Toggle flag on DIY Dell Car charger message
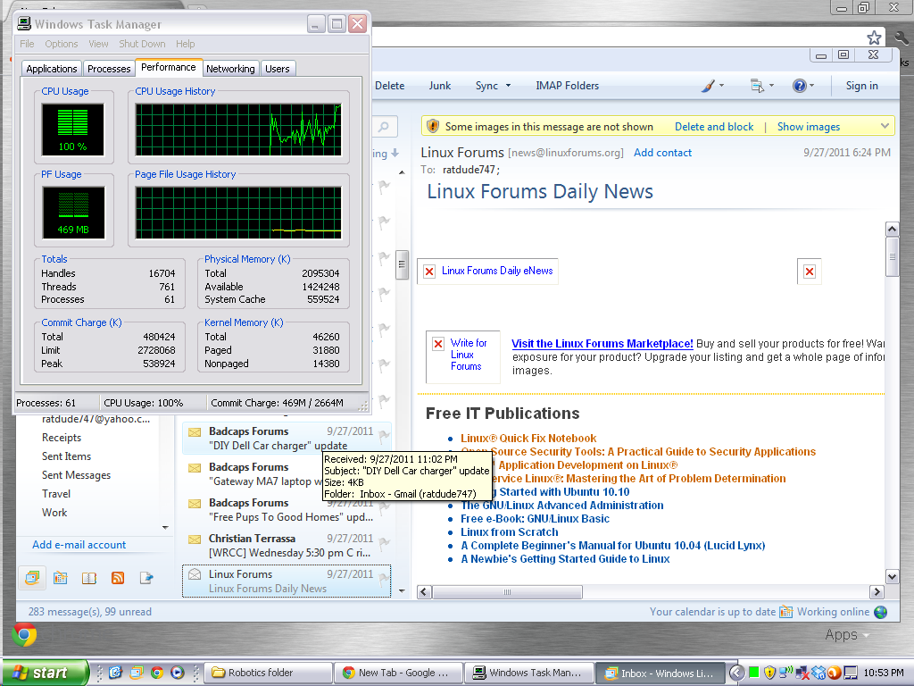The width and height of the screenshot is (914, 686). [384, 436]
